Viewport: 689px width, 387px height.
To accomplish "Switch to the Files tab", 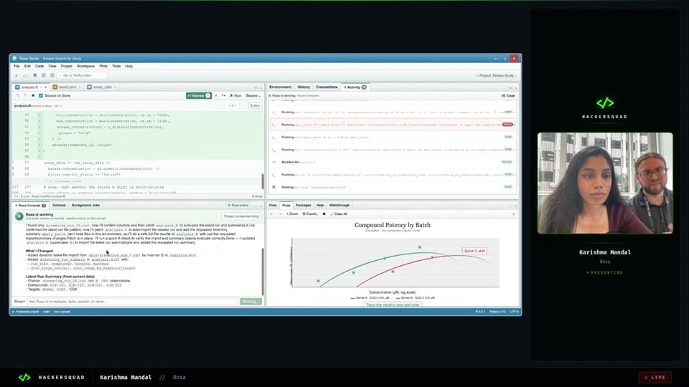I will pos(273,206).
